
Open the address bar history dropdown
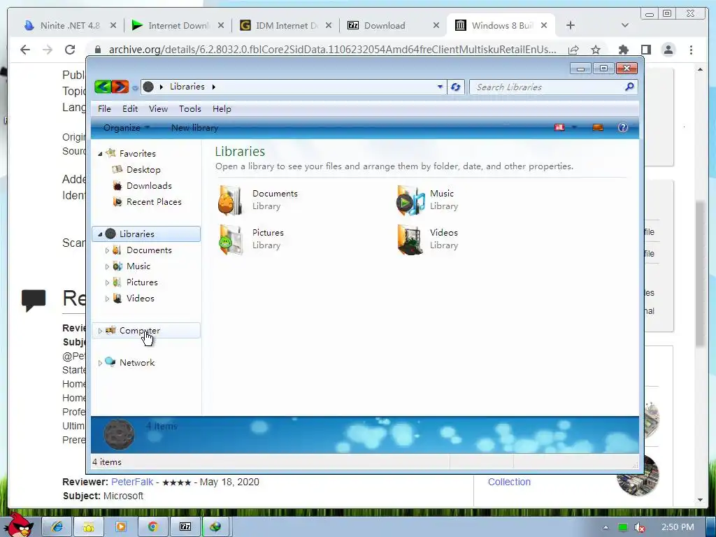pyautogui.click(x=440, y=87)
